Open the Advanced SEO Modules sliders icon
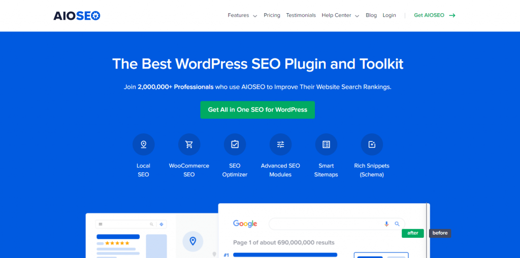520x258 pixels. tap(280, 144)
